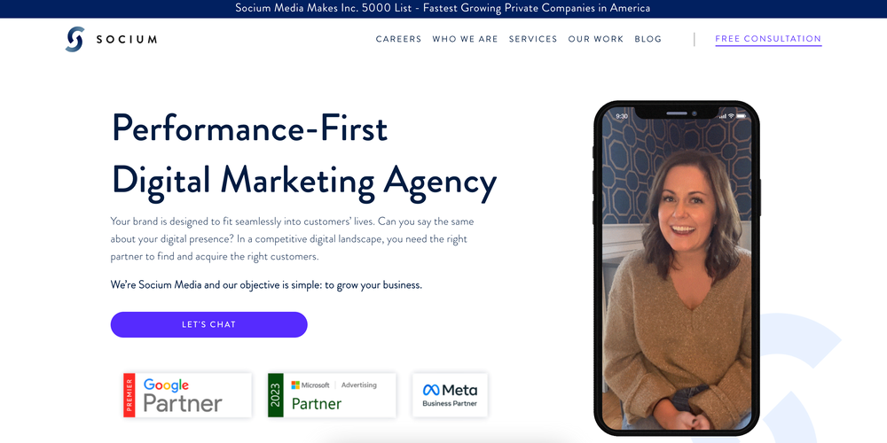Click the Let's Chat button
This screenshot has width=887, height=443.
pyautogui.click(x=208, y=325)
